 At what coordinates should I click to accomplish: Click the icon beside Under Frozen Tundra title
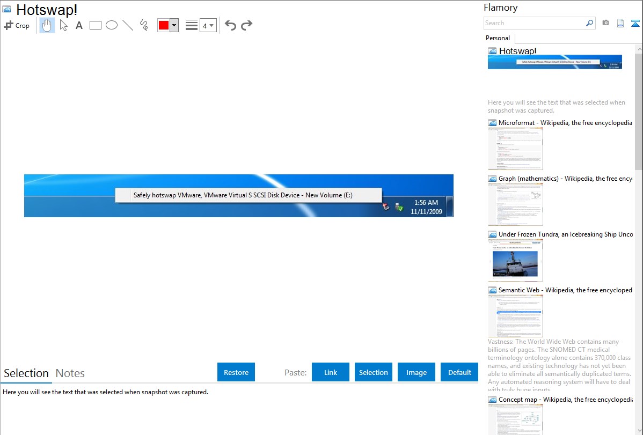click(x=493, y=234)
